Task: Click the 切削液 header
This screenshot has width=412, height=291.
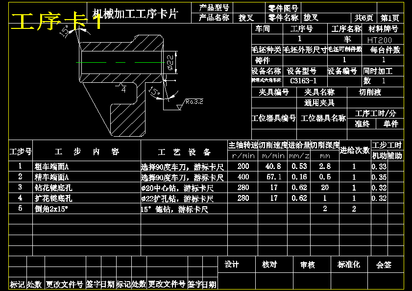Action: point(370,92)
